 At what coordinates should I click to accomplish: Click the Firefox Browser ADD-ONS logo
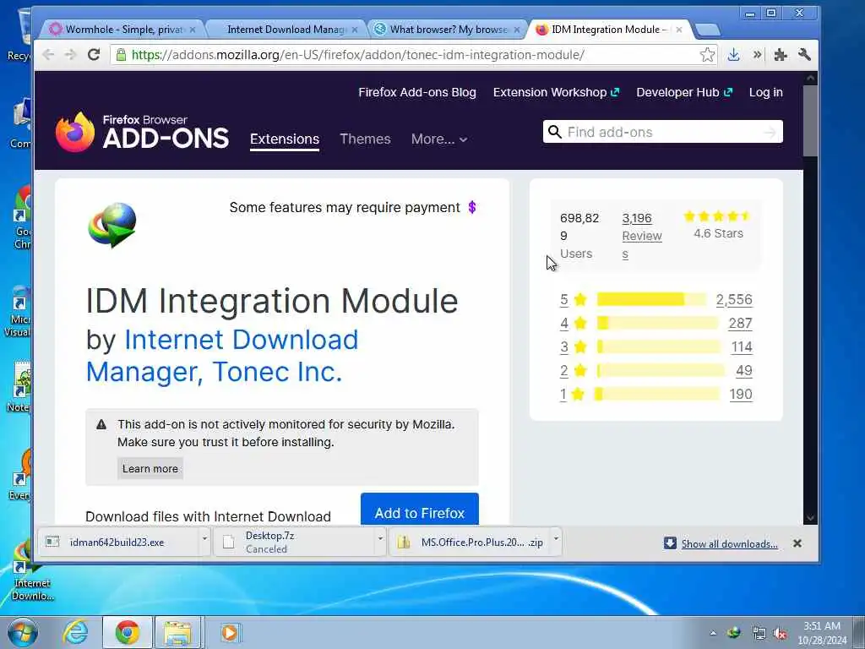[142, 132]
